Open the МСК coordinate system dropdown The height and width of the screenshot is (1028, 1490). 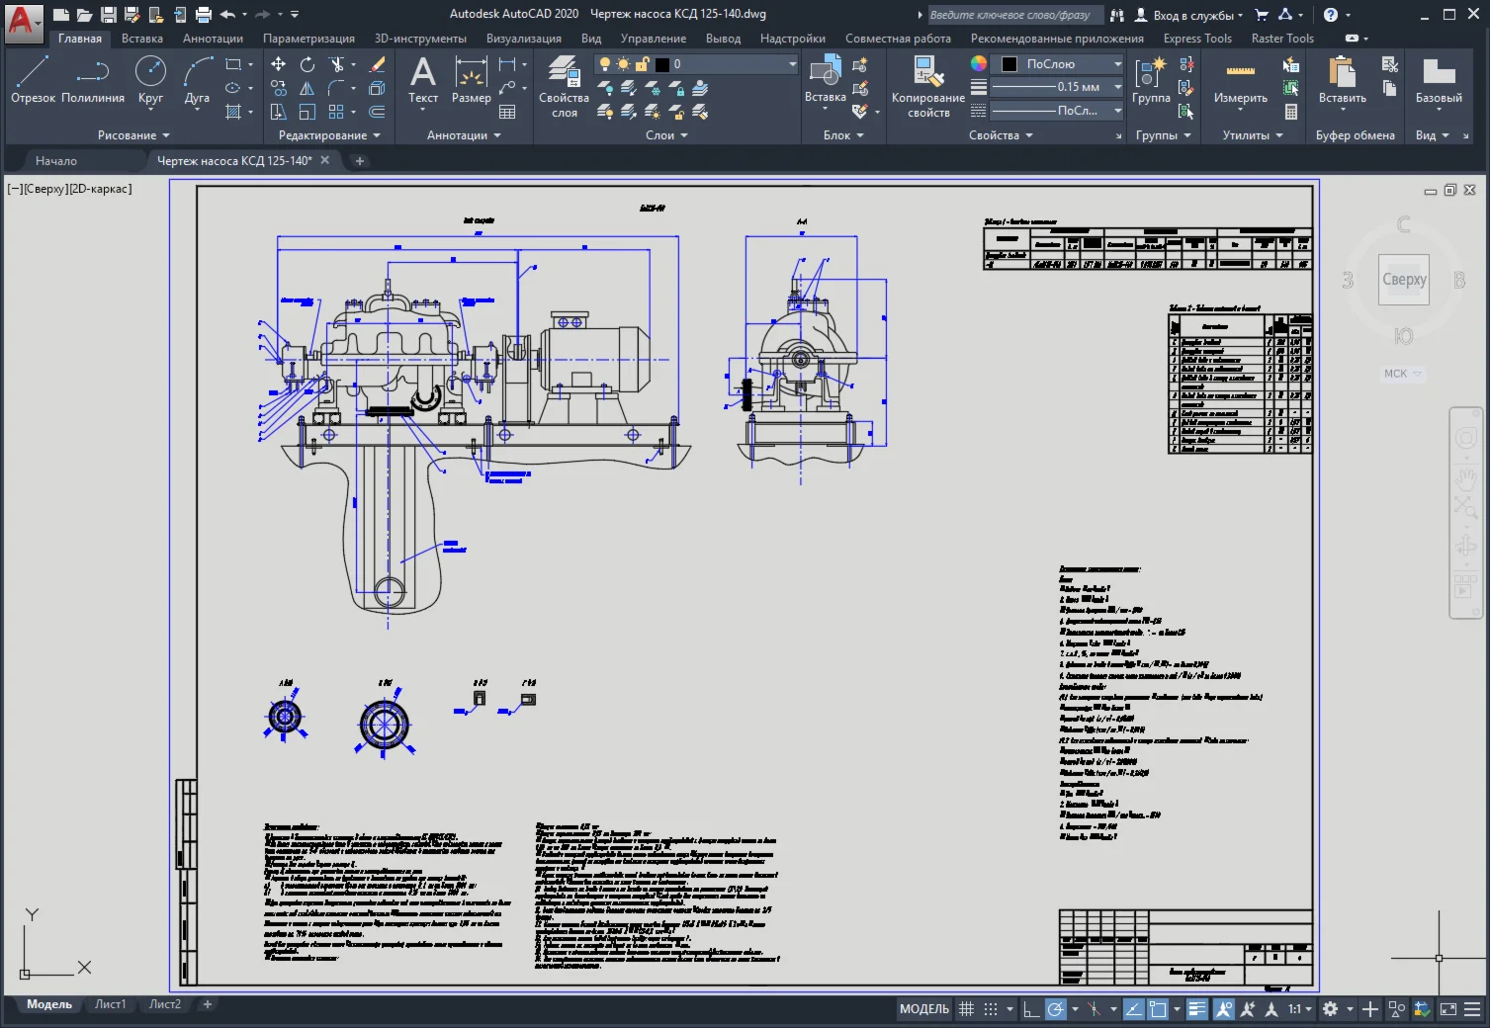(x=1402, y=374)
